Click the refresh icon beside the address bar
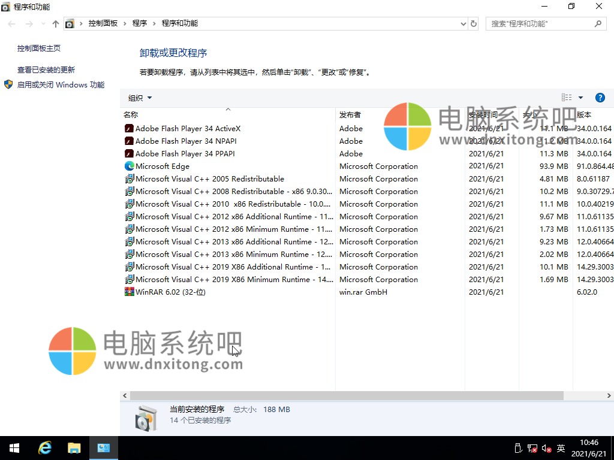Viewport: 614px width, 460px height. (473, 23)
